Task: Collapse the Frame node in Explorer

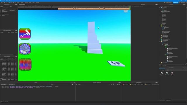Action: tap(163, 44)
